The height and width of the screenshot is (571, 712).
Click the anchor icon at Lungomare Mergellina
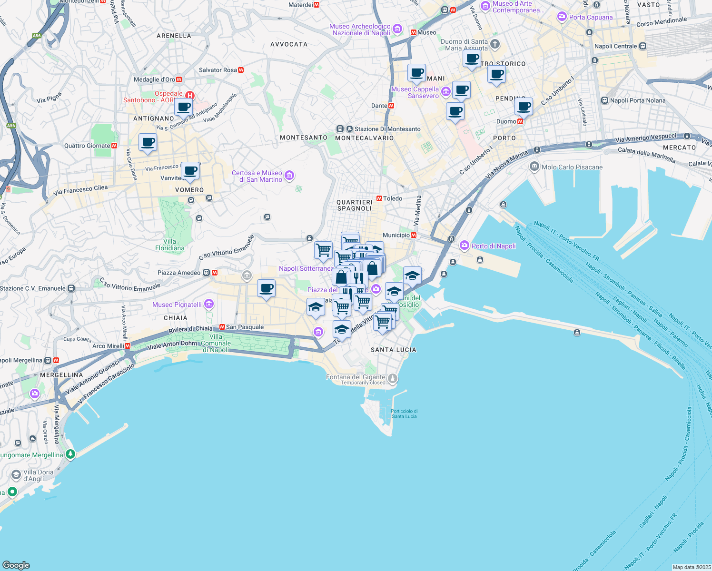(70, 454)
